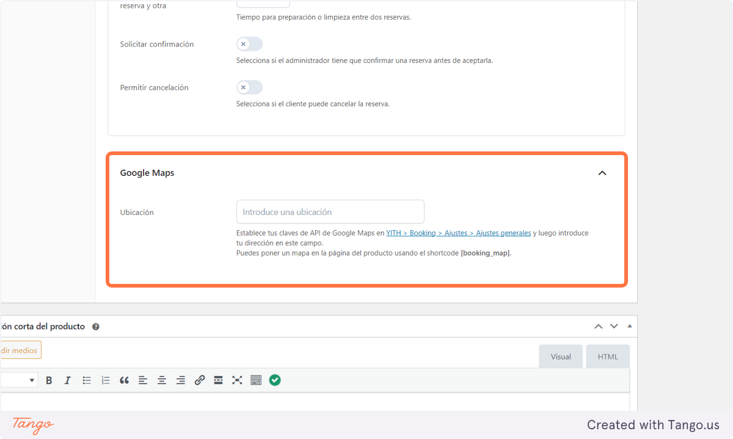Toggle the Permitir cancelación switch
733x439 pixels.
(249, 87)
